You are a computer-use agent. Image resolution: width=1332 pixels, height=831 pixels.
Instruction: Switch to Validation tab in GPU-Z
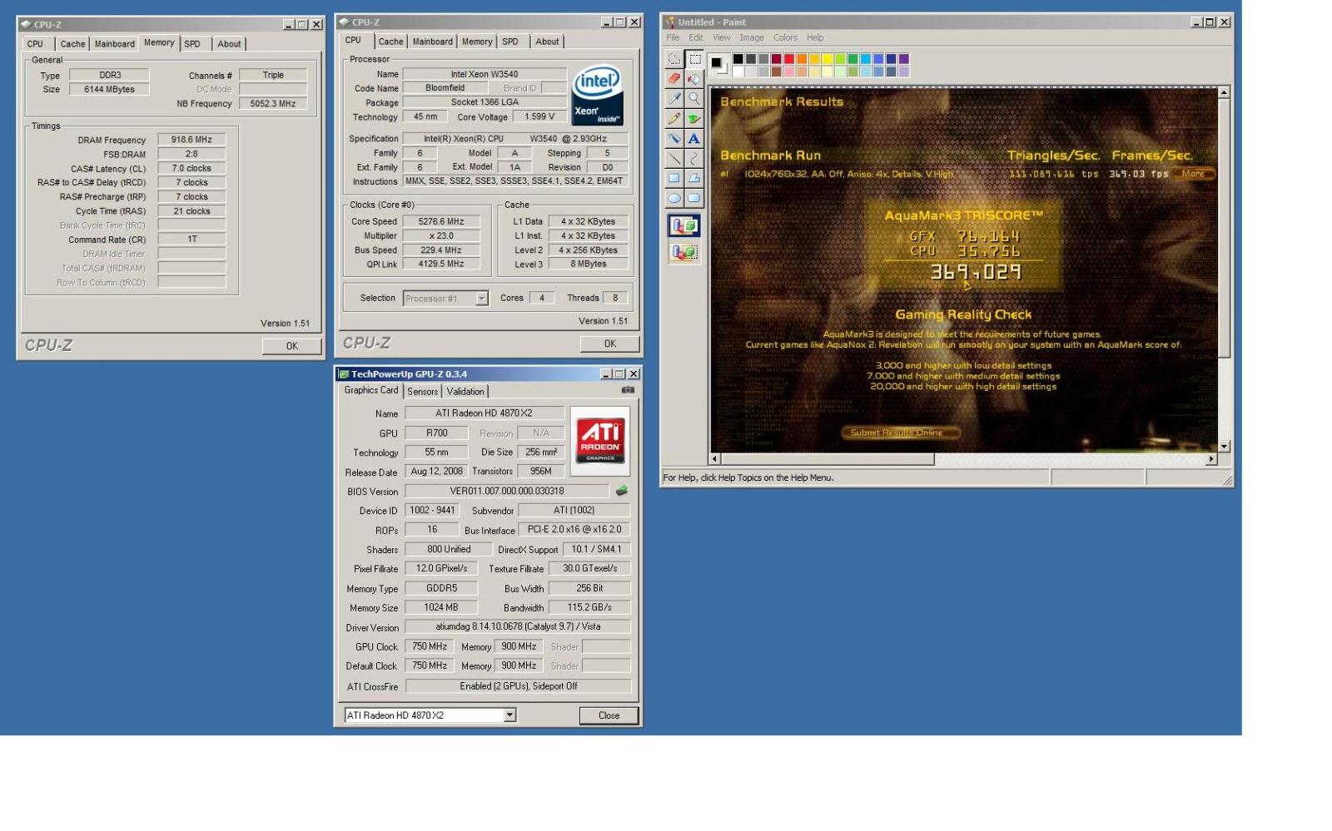tap(465, 391)
